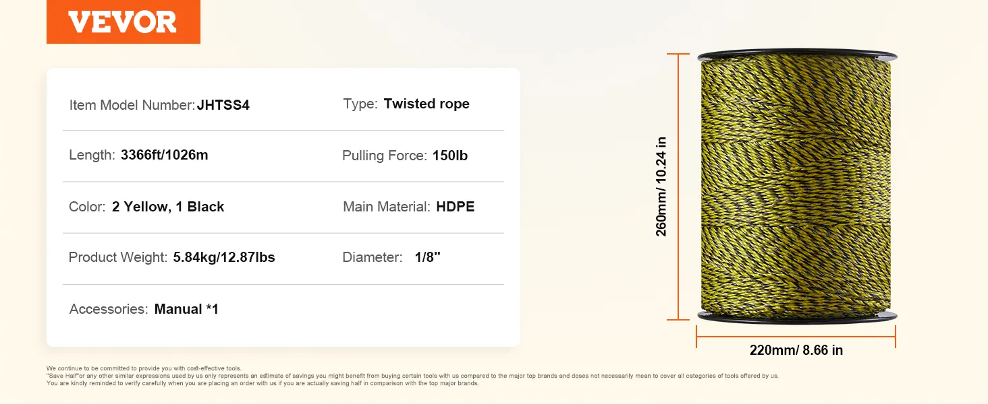Click the Manual *1 accessories value
Screen dimensions: 988x404
pos(186,309)
